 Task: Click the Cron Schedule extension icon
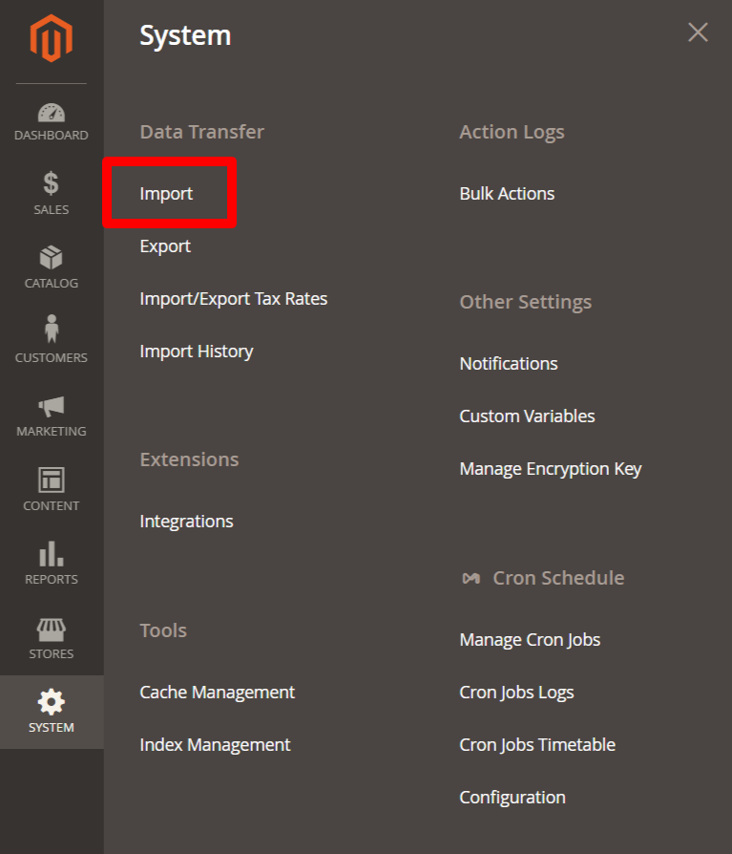[471, 579]
